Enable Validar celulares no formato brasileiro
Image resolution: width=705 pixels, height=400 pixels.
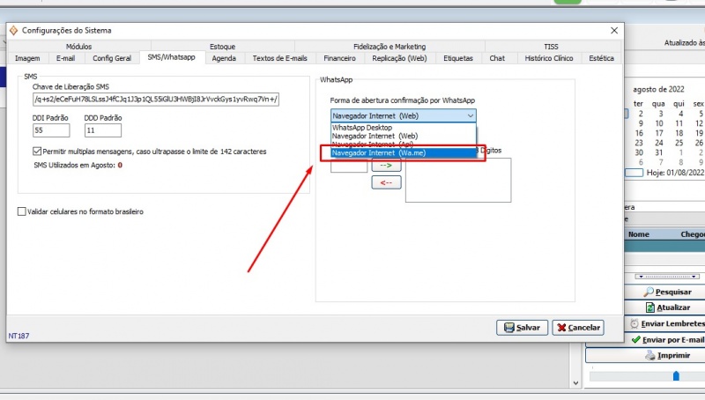(22, 211)
